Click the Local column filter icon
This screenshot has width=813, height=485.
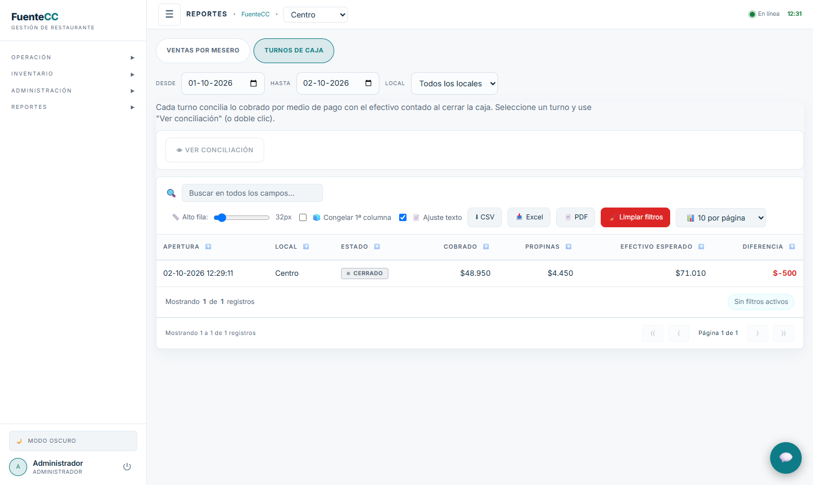pyautogui.click(x=306, y=247)
